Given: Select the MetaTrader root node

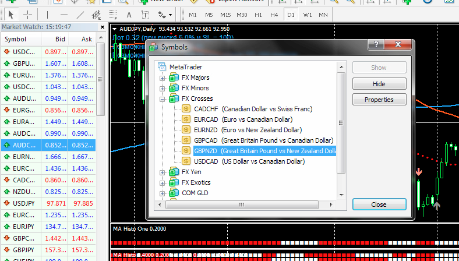Looking at the screenshot, I should pyautogui.click(x=186, y=67).
